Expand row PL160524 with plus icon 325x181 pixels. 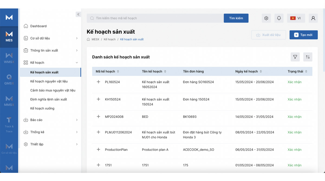pos(98,82)
